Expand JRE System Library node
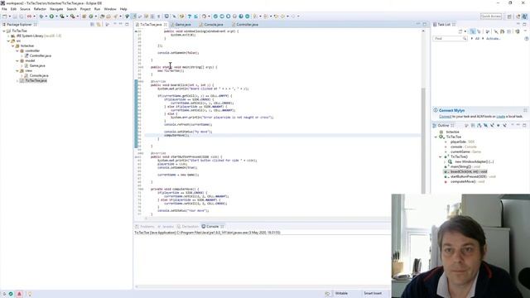The width and height of the screenshot is (530, 298). [x=8, y=36]
